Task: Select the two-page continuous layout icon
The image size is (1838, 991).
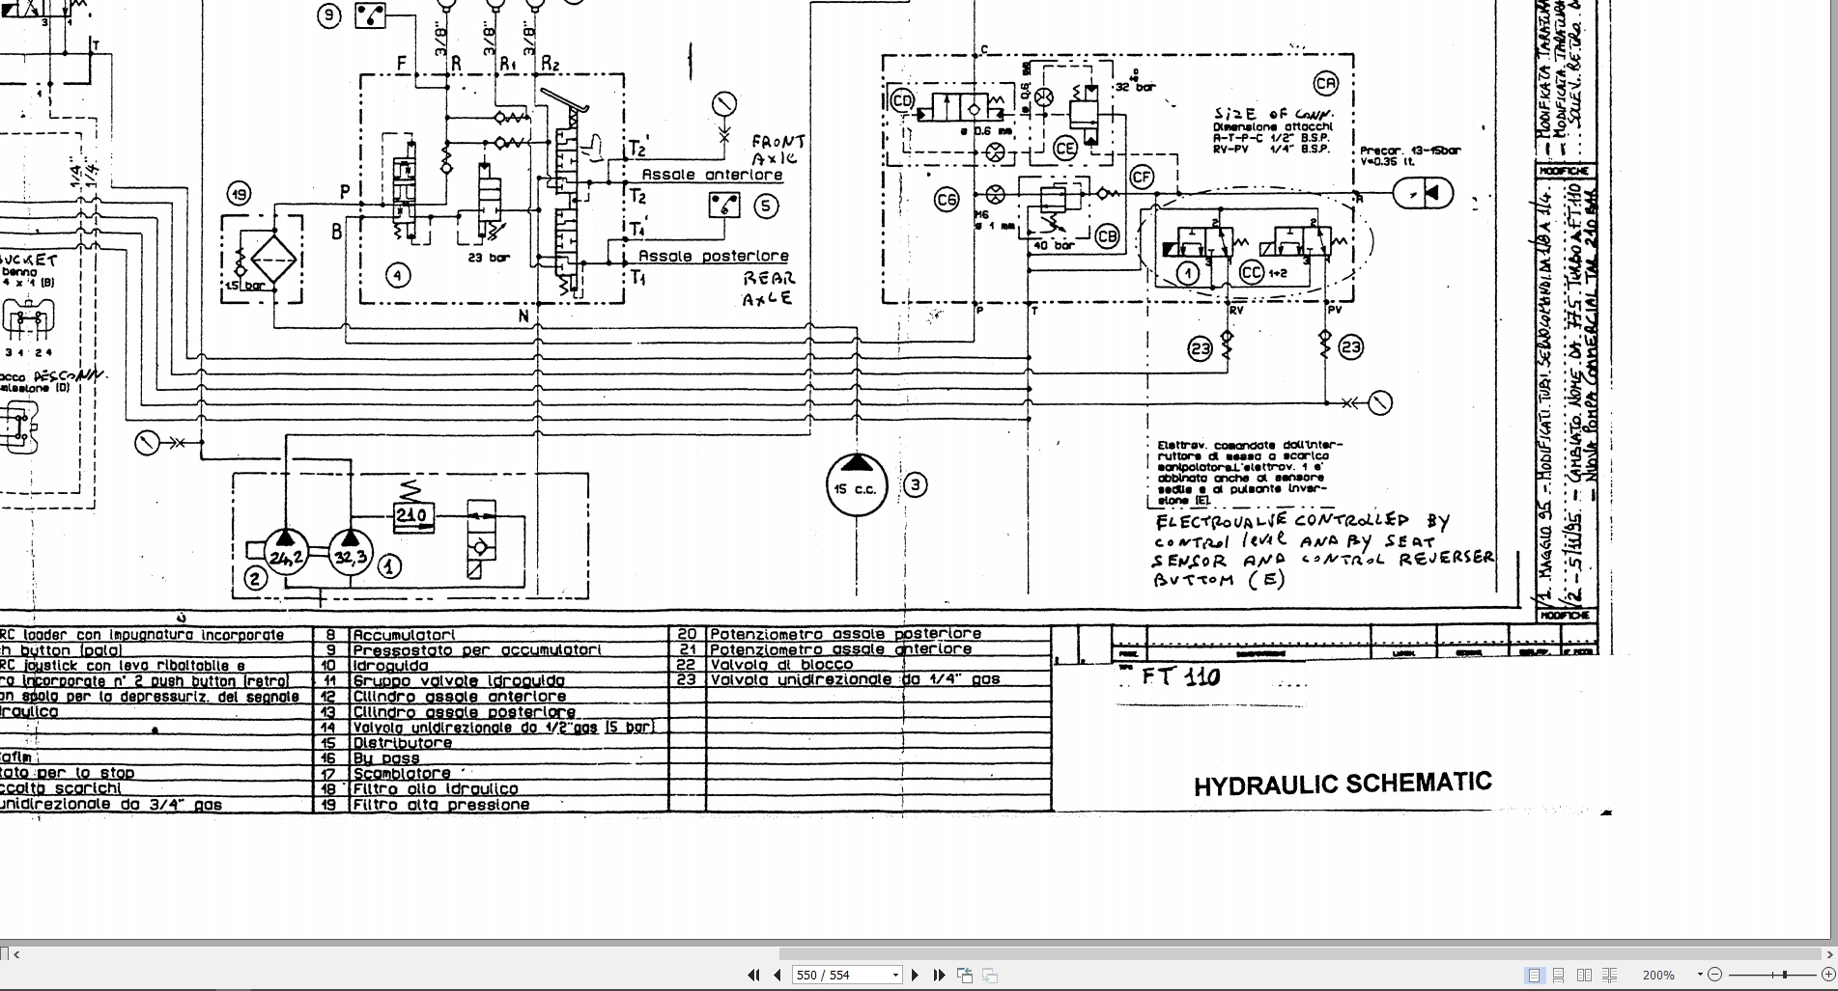Action: point(1611,976)
